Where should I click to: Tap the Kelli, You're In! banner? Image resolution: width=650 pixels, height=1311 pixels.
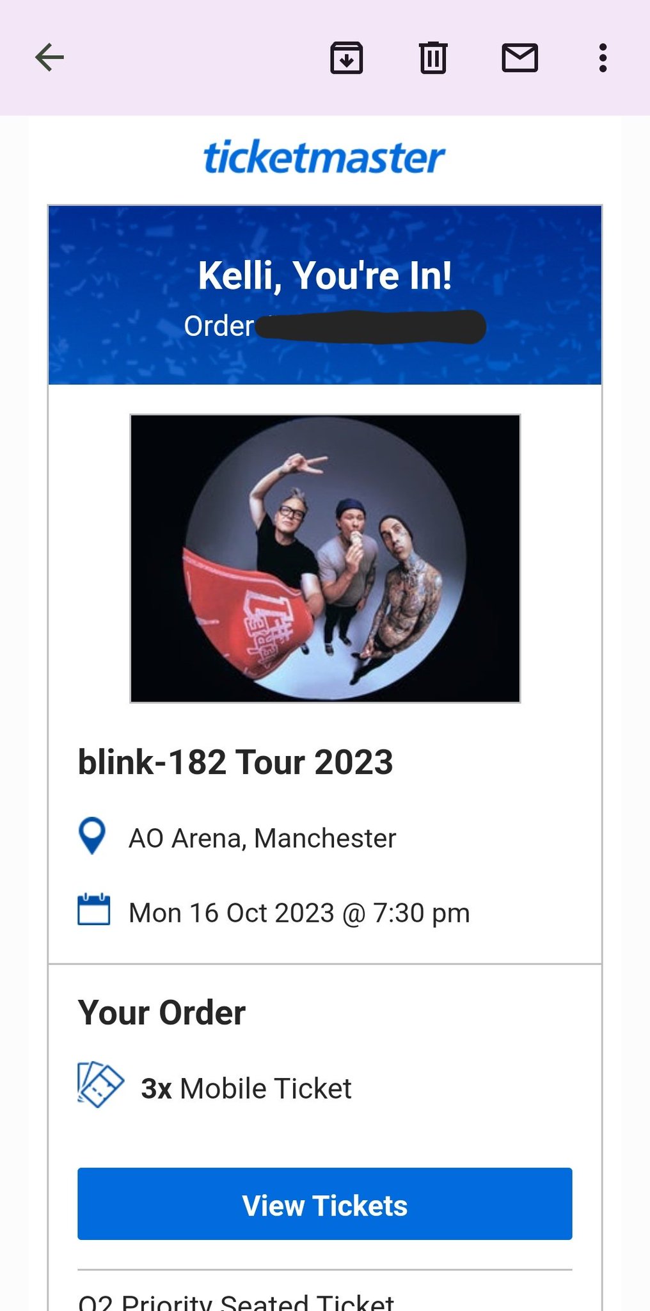[325, 275]
